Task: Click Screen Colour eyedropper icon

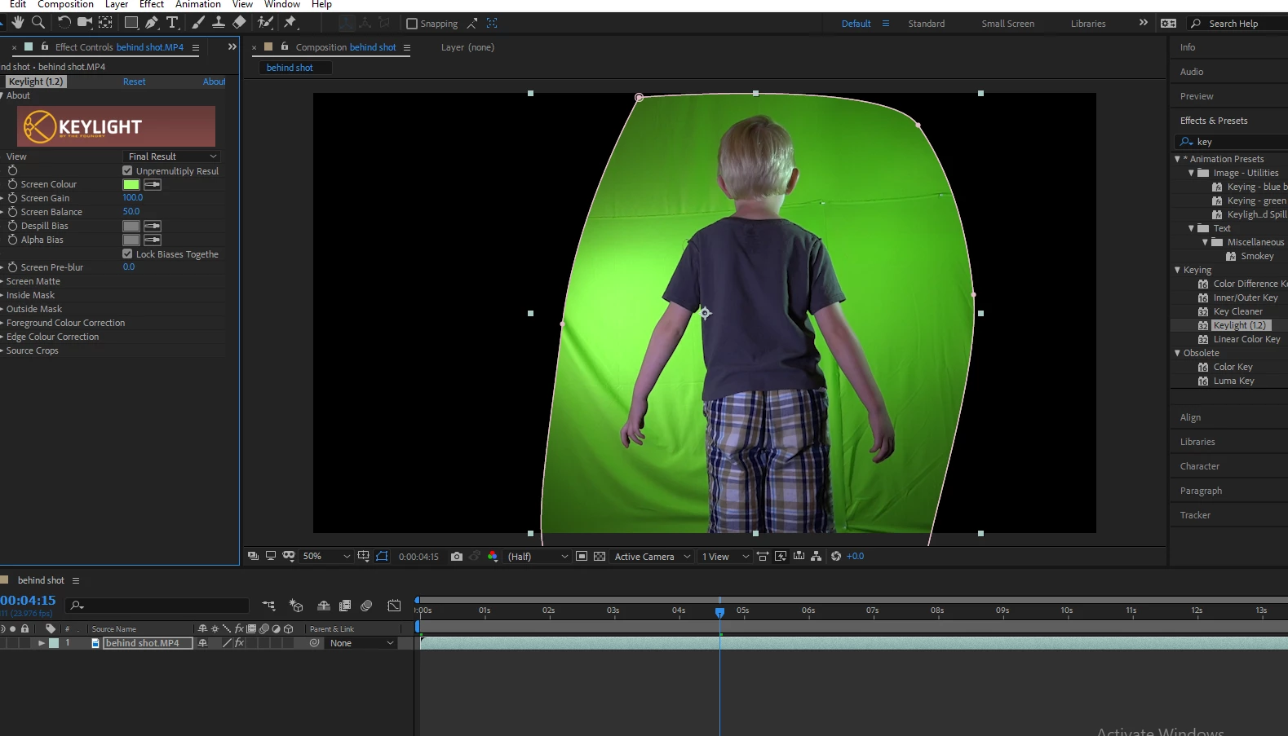Action: point(153,185)
